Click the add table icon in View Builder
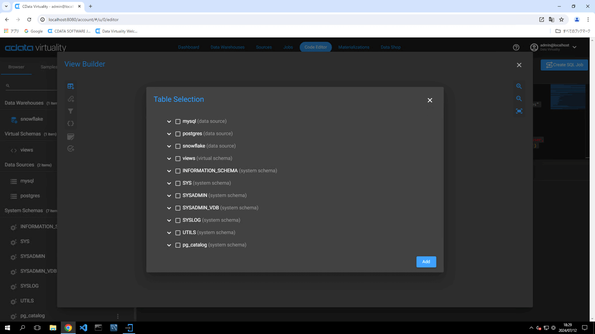The image size is (595, 334). click(x=71, y=86)
